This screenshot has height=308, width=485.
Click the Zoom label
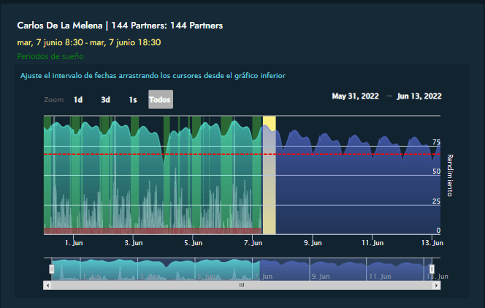click(x=54, y=100)
